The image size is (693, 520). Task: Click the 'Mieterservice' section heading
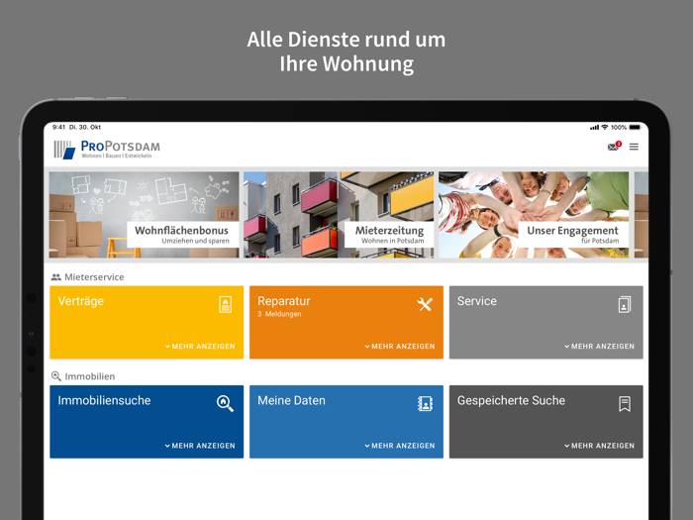pos(94,277)
